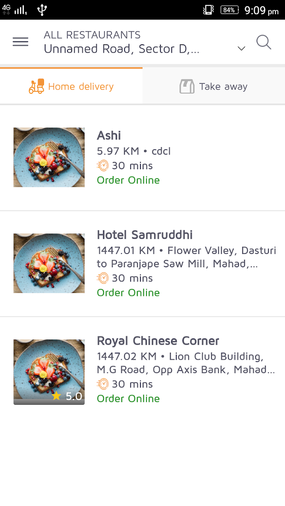Tap the search magnifier icon
Screen dimensions: 285x506
[x=264, y=42]
